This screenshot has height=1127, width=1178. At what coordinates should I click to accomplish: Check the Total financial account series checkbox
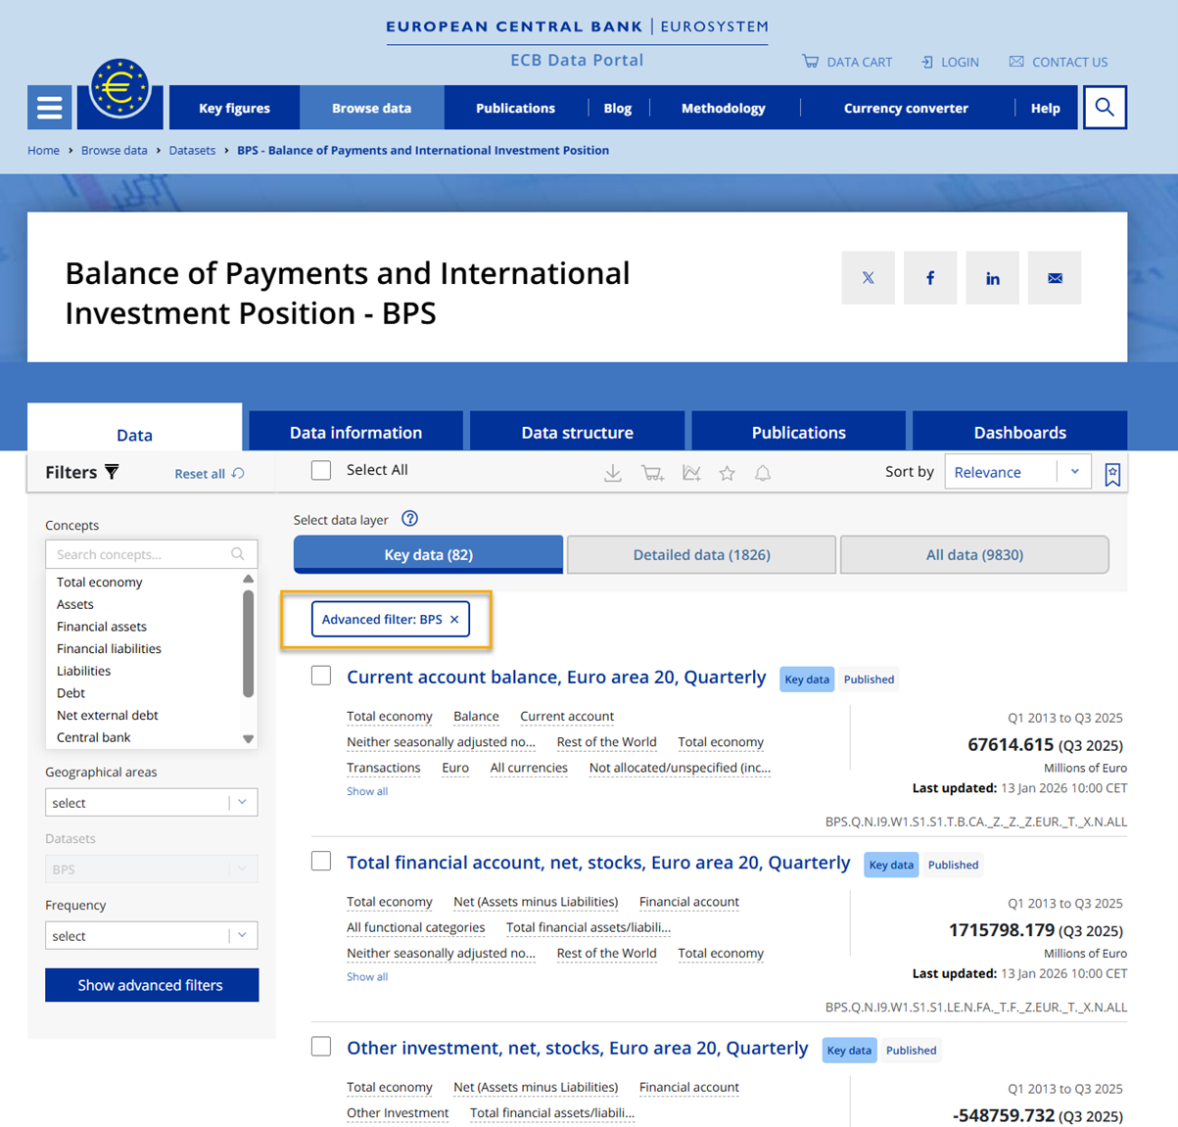point(321,862)
